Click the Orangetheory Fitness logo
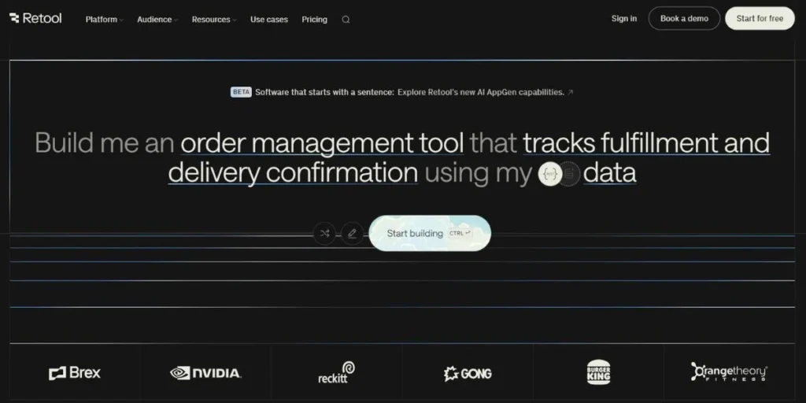 730,372
